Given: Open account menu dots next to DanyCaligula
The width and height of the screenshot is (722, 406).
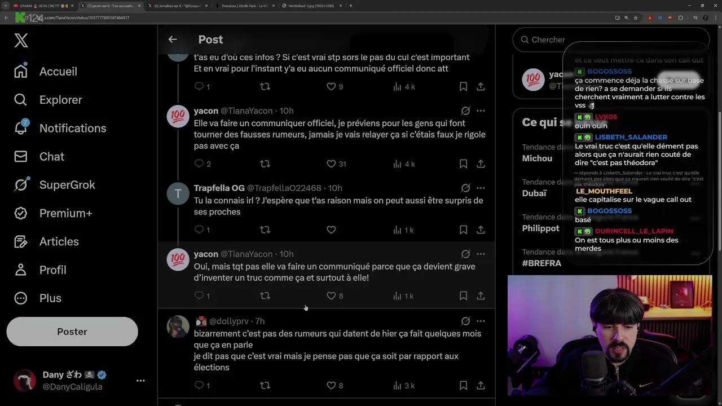Looking at the screenshot, I should (140, 381).
